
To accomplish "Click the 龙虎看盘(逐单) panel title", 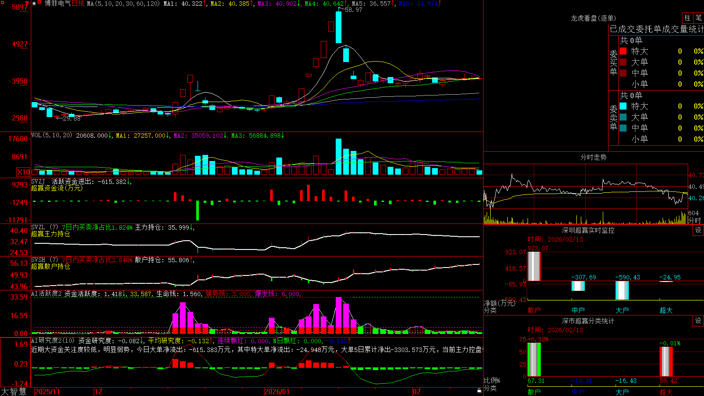I will click(593, 18).
